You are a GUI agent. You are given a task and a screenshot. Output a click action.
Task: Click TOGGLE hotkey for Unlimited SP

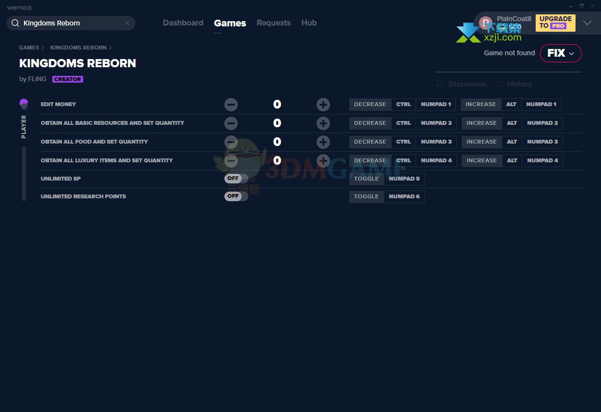tap(367, 179)
